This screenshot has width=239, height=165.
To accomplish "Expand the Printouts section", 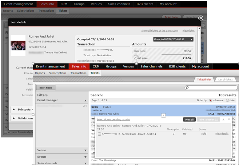I will (14, 110).
